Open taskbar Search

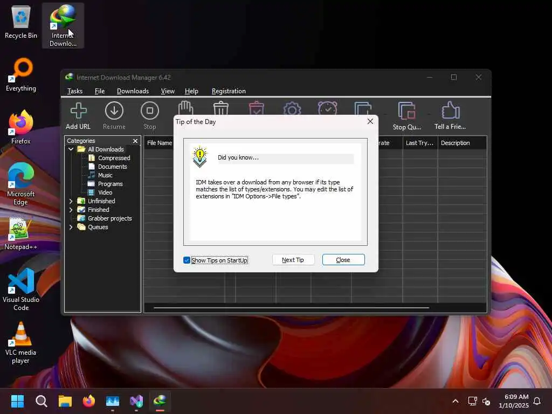[41, 401]
